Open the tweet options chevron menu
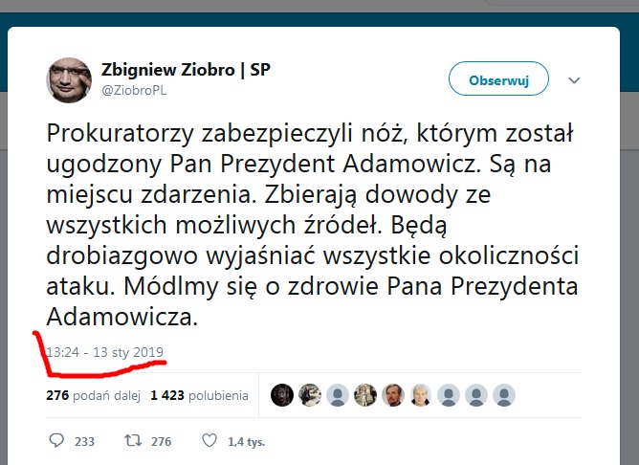This screenshot has width=639, height=465. point(574,80)
